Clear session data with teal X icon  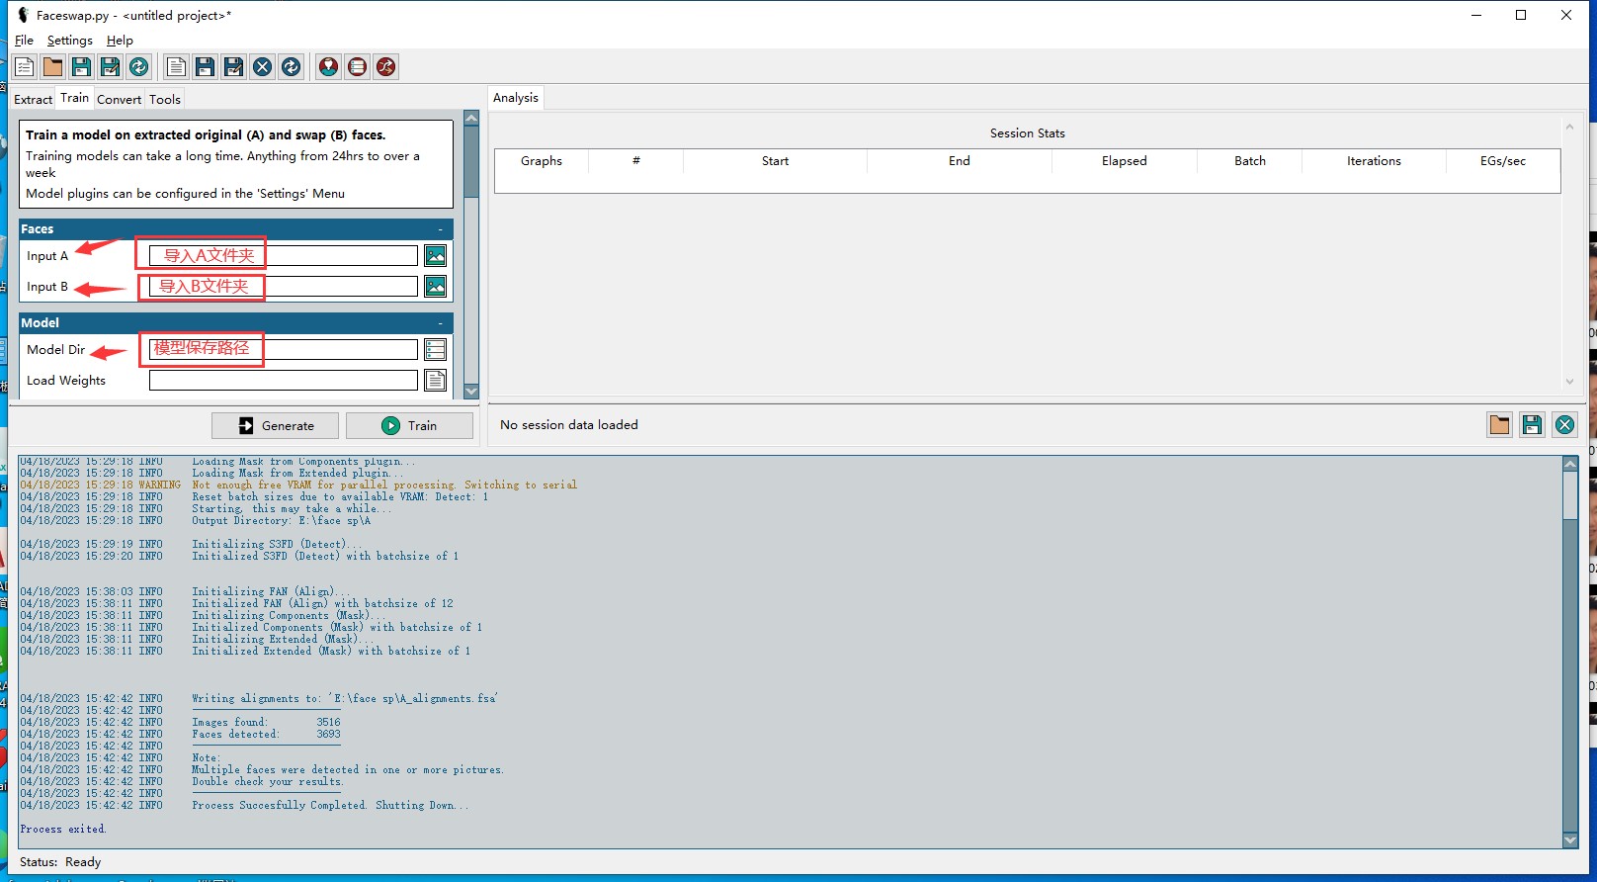[x=1564, y=425]
